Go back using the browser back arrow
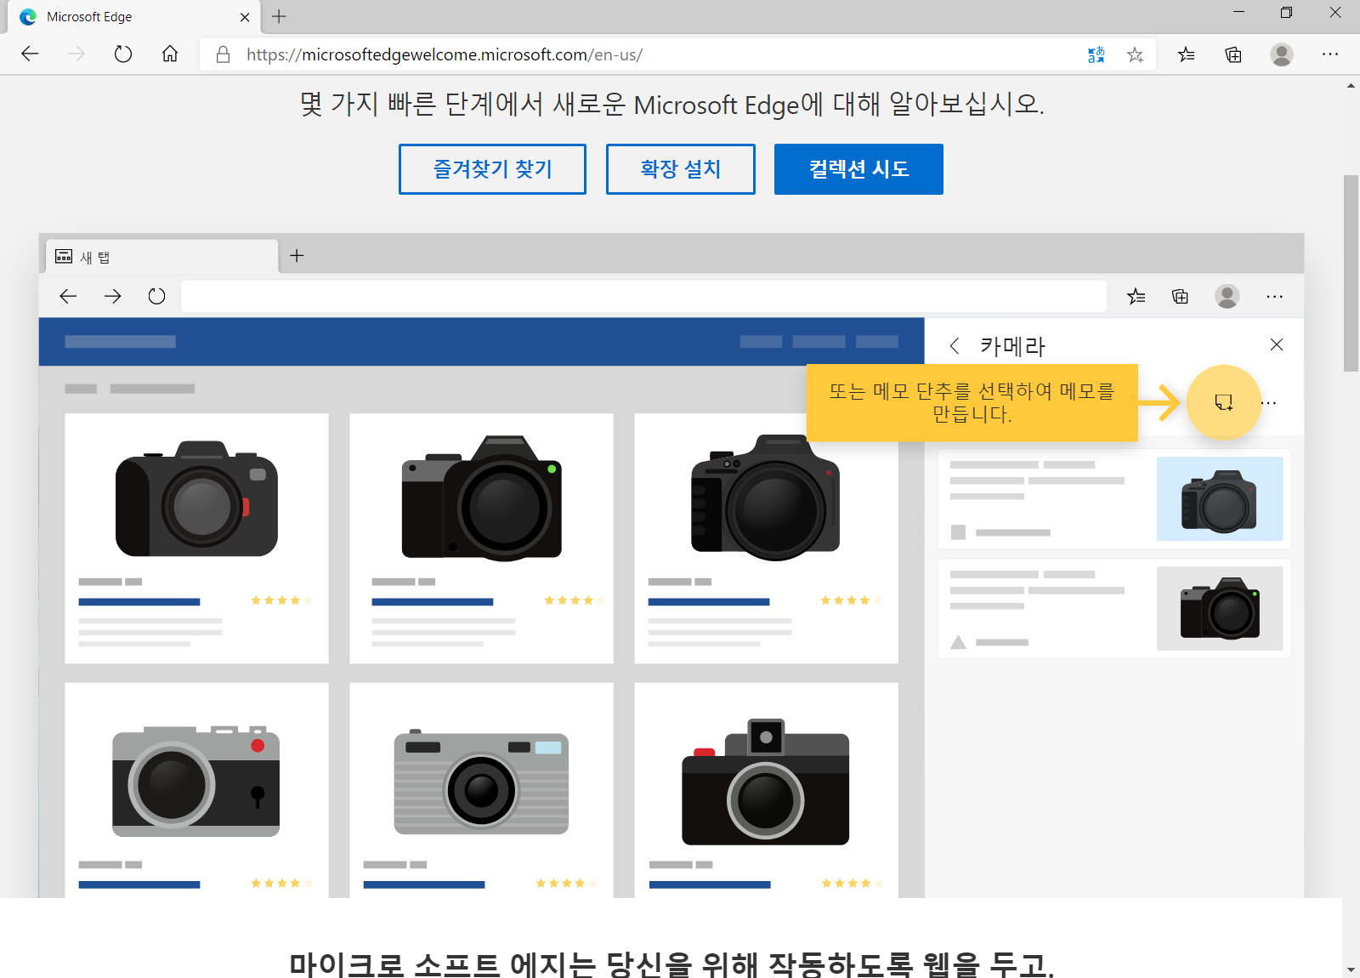This screenshot has height=978, width=1360. pos(30,54)
